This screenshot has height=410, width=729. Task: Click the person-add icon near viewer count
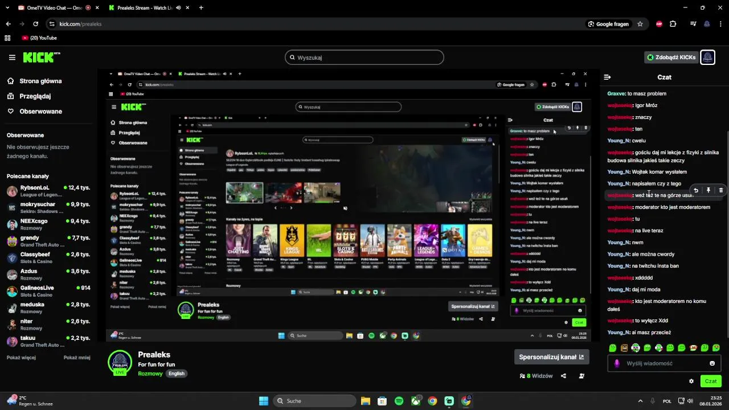pyautogui.click(x=581, y=376)
